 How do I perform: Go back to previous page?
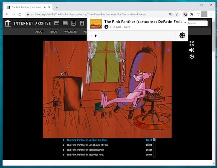(x=7, y=14)
